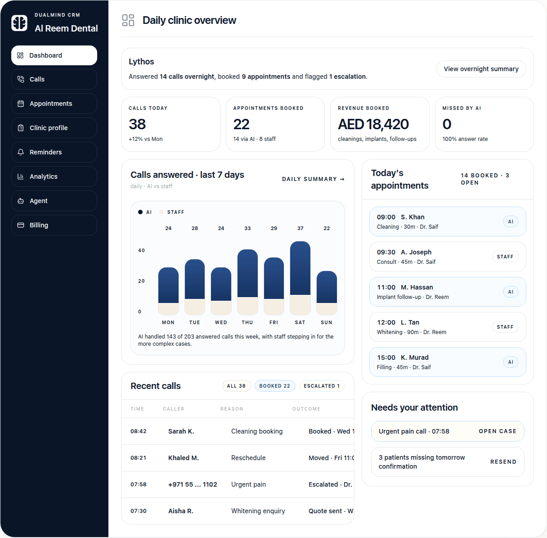Image resolution: width=547 pixels, height=538 pixels.
Task: Navigate to Reminders
Action: tap(54, 152)
